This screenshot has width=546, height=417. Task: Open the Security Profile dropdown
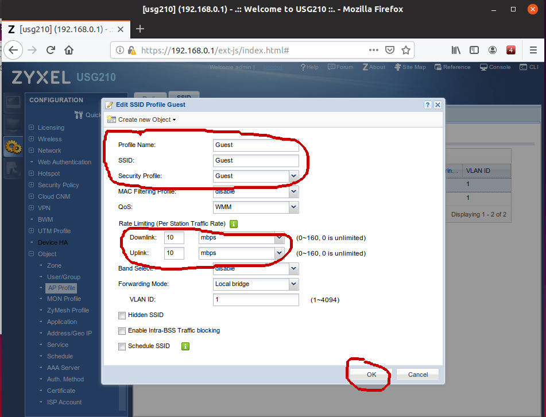pyautogui.click(x=293, y=176)
